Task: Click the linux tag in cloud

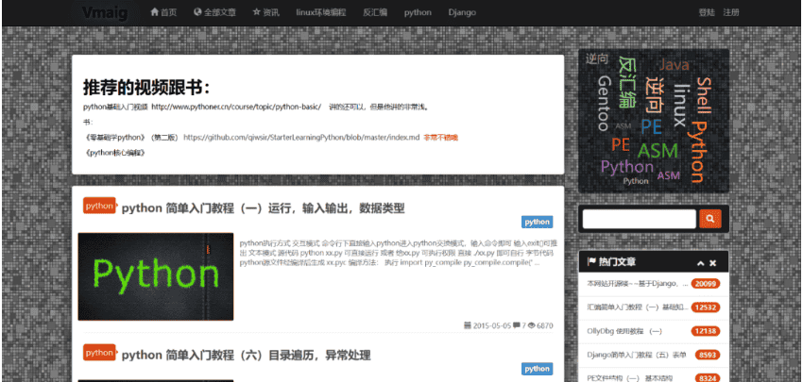Action: coord(680,105)
